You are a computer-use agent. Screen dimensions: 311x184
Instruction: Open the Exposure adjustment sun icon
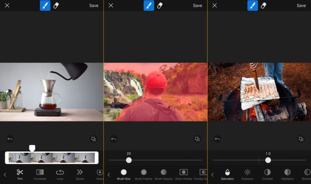coord(247,174)
